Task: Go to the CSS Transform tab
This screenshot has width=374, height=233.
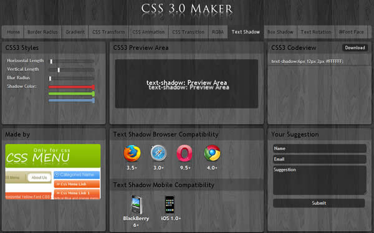Action: point(108,32)
